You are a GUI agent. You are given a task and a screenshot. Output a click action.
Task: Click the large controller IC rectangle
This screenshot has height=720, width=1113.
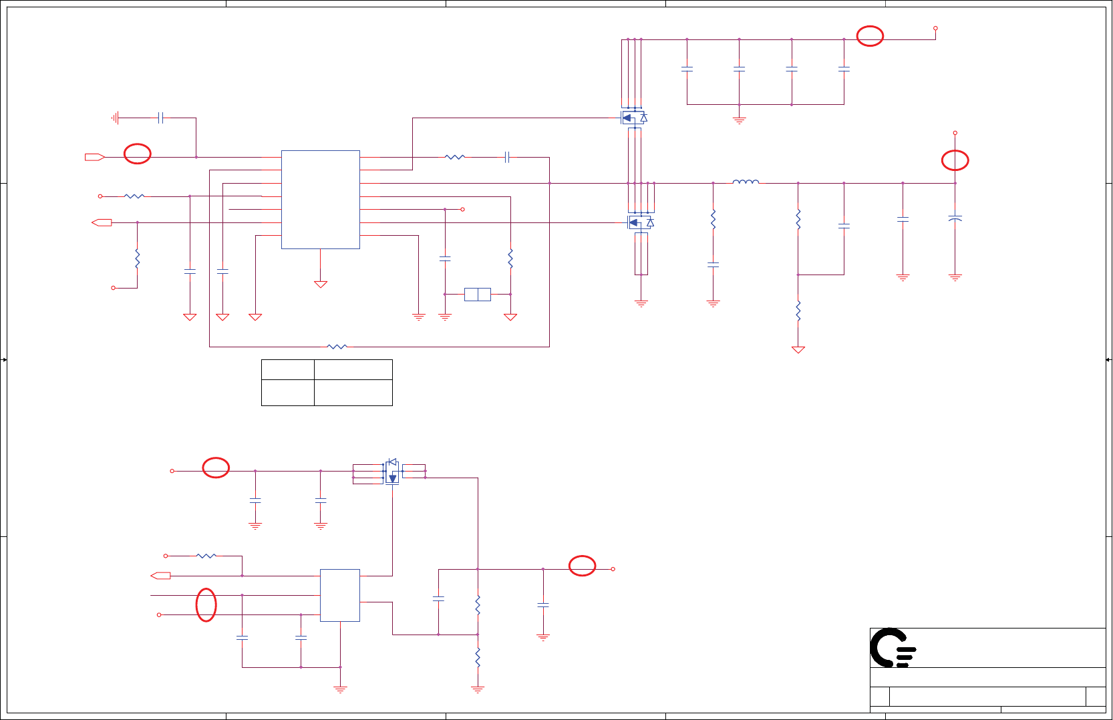pyautogui.click(x=321, y=200)
